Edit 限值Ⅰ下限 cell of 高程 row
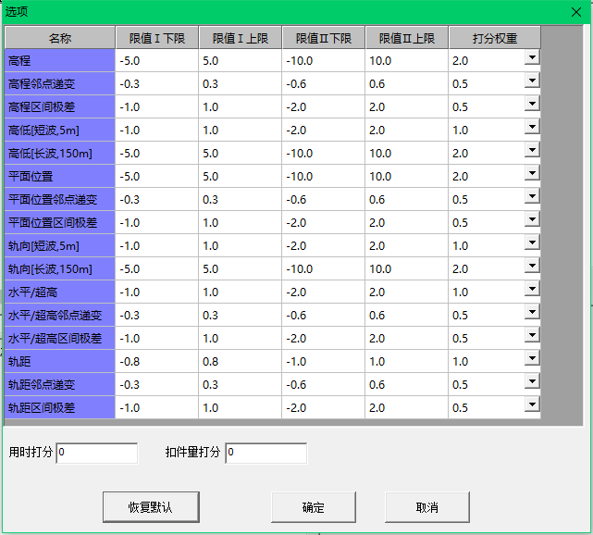The image size is (593, 535). [x=157, y=60]
